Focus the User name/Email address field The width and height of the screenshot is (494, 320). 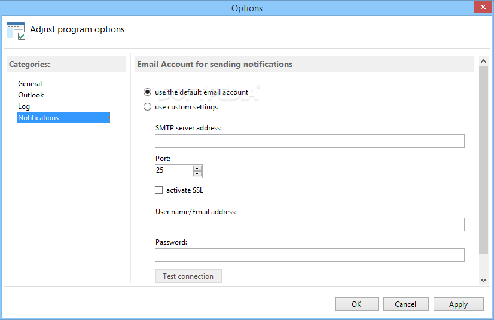point(309,225)
